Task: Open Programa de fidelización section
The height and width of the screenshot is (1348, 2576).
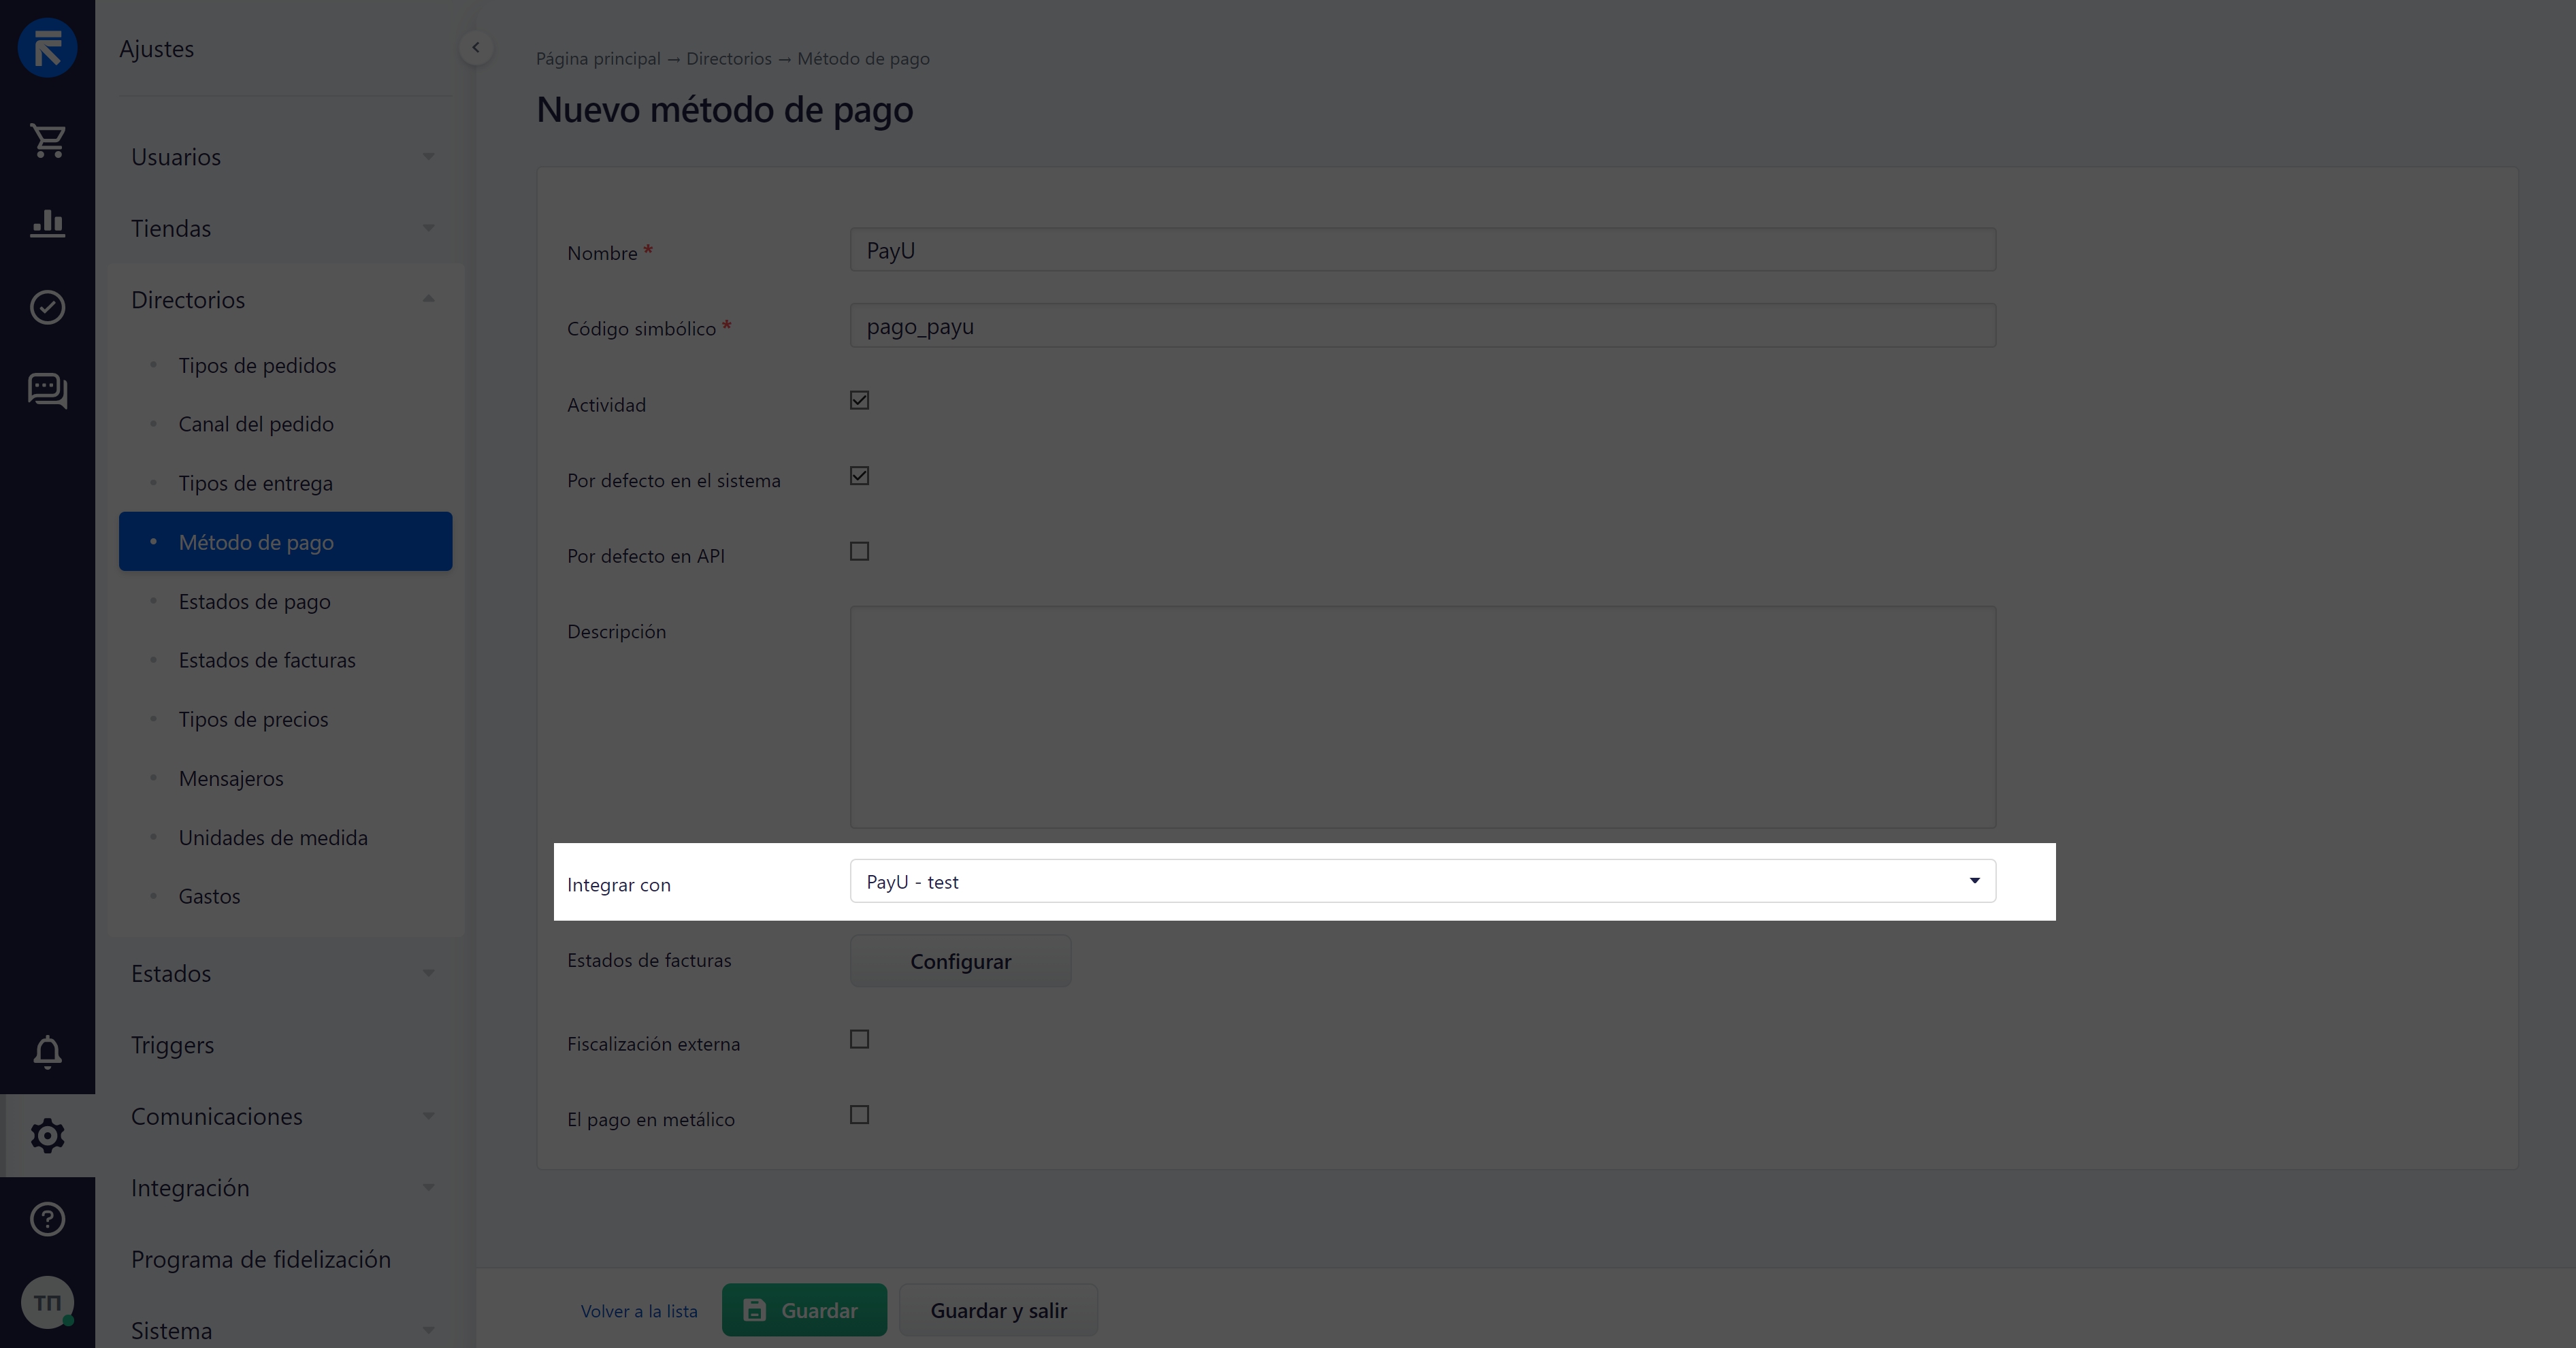Action: click(x=261, y=1259)
